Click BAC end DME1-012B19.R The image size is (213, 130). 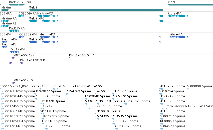(33, 60)
